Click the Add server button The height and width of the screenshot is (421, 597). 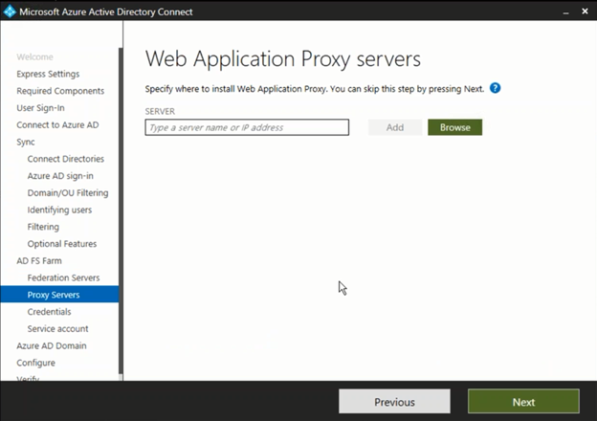pyautogui.click(x=395, y=127)
